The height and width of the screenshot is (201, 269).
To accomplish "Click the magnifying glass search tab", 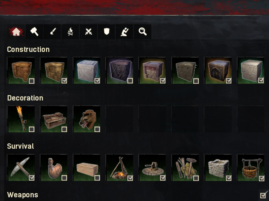I will click(x=143, y=31).
